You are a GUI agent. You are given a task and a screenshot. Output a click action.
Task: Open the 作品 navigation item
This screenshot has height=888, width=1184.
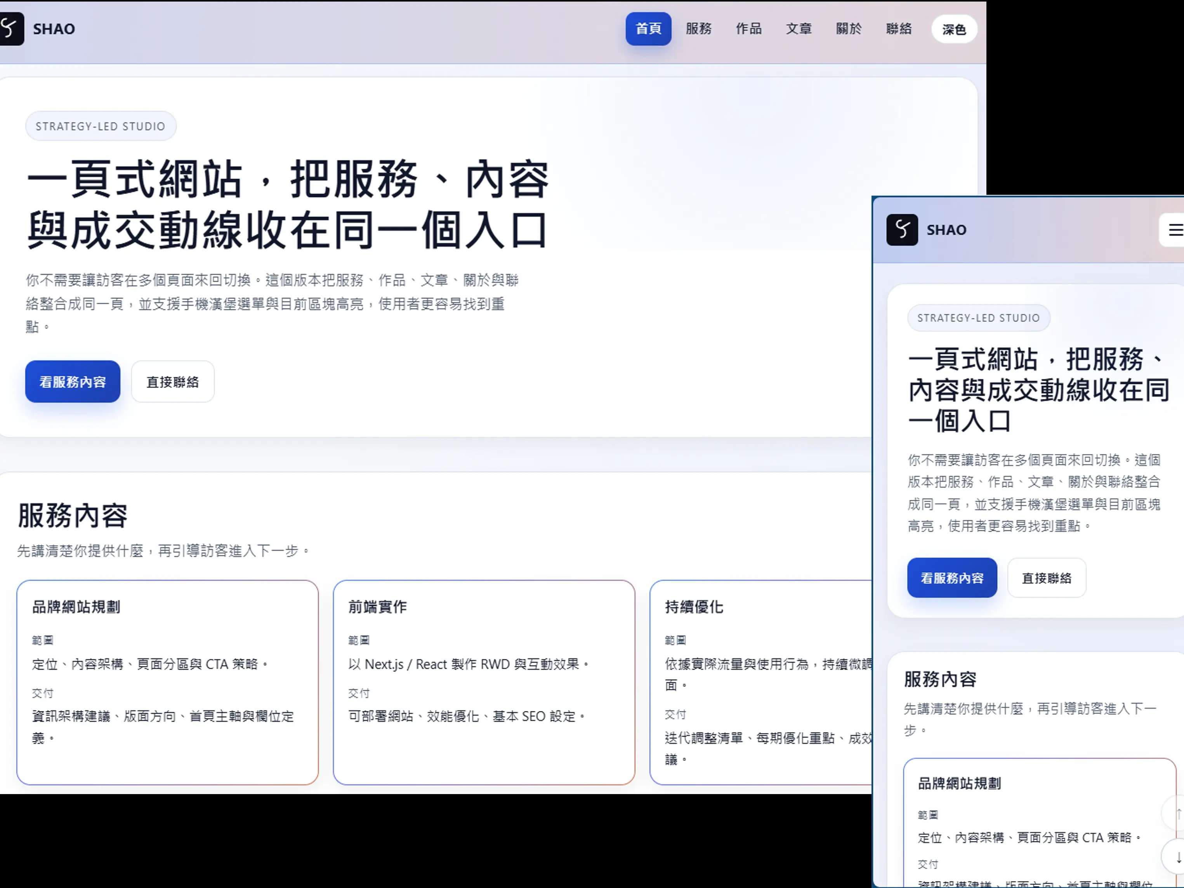click(x=749, y=29)
